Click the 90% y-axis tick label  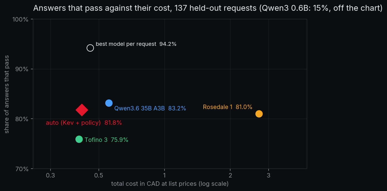pos(22,69)
